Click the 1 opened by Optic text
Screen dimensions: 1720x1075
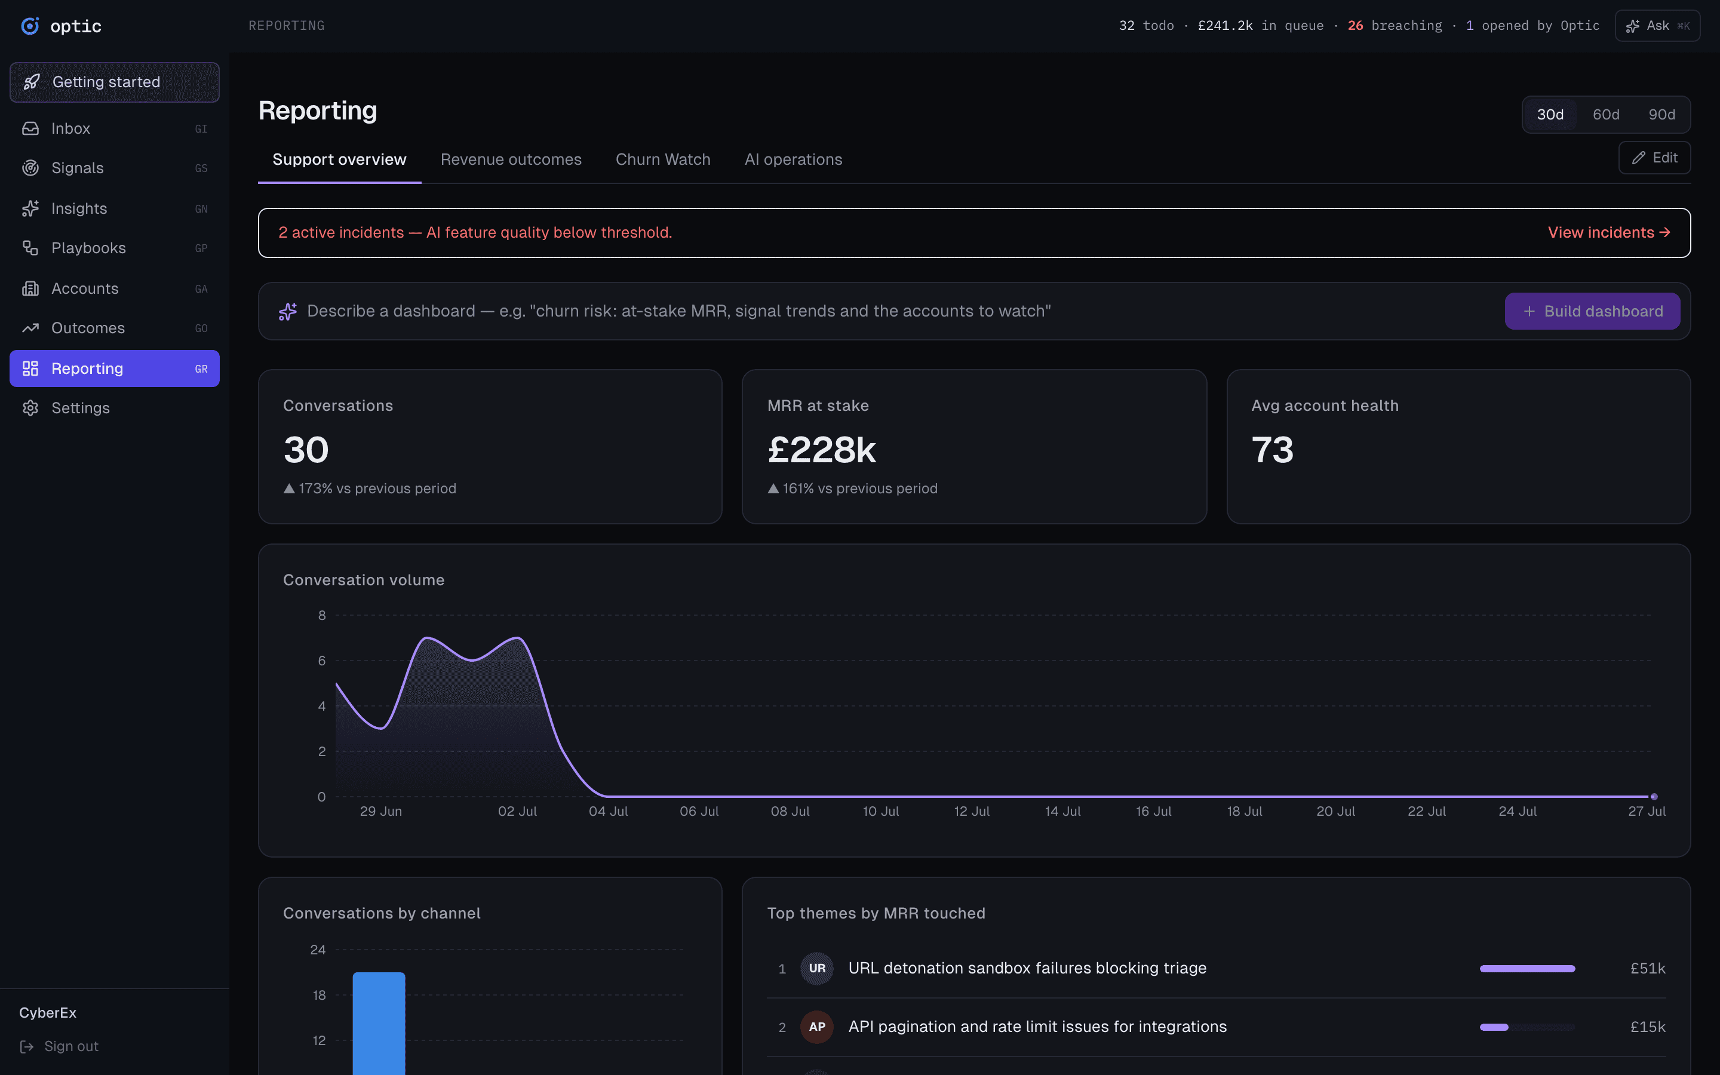pyautogui.click(x=1532, y=26)
